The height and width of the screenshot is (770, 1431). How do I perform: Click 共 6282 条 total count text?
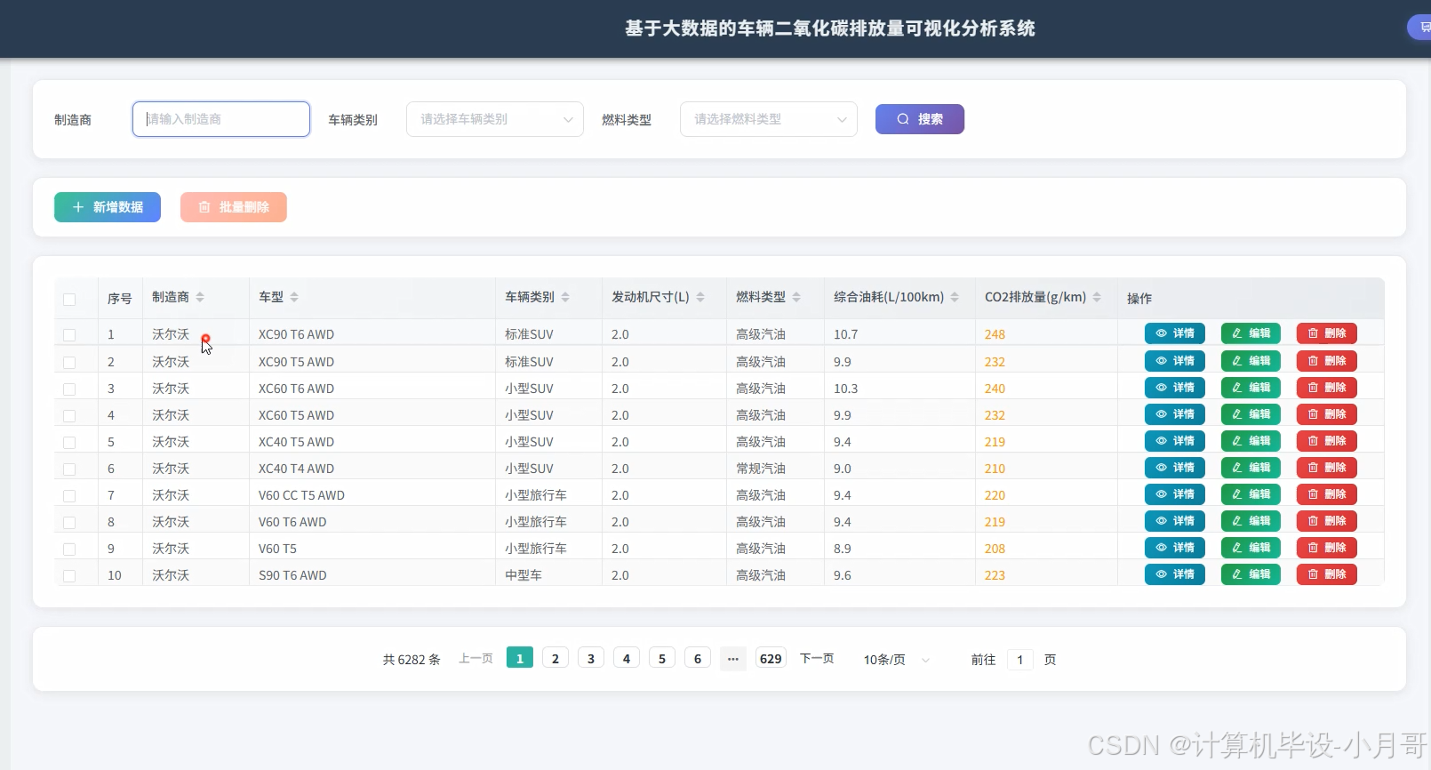[412, 660]
